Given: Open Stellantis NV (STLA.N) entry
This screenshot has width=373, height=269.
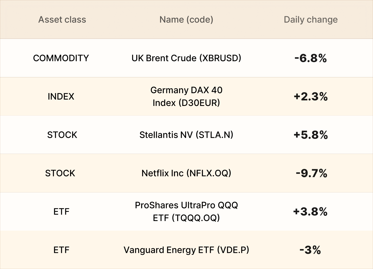Looking at the screenshot, I should 186,135.
